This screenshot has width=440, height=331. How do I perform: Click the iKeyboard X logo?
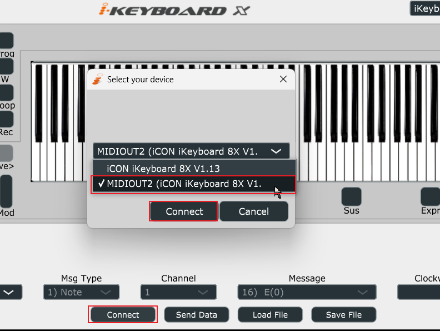[x=174, y=9]
